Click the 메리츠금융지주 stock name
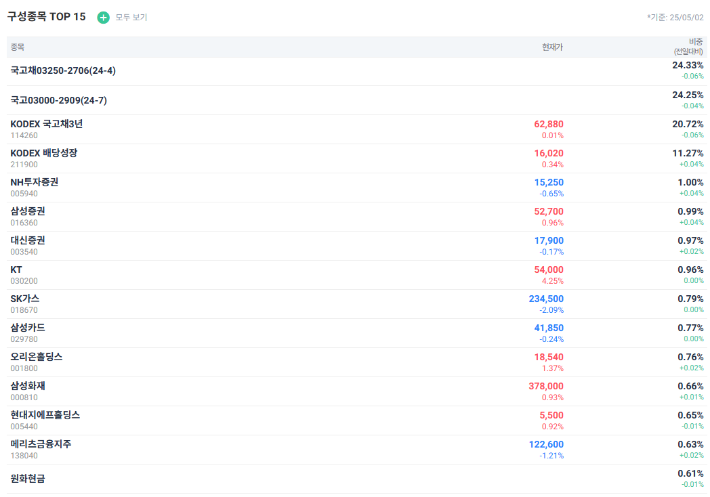 [41, 444]
